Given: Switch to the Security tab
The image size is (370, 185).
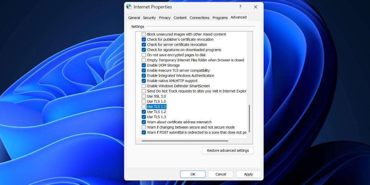Looking at the screenshot, I should (x=149, y=18).
